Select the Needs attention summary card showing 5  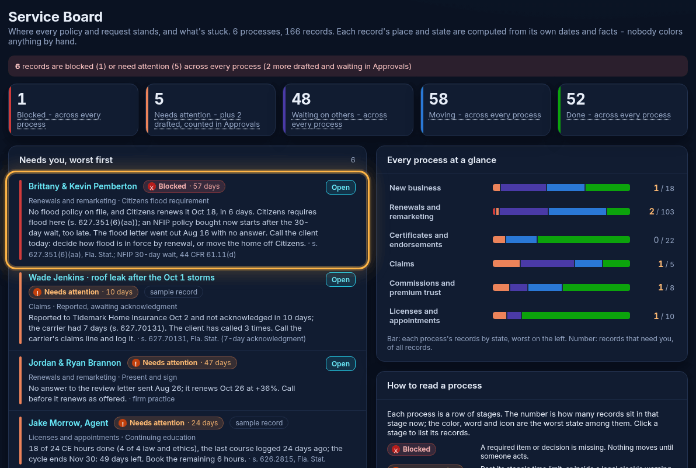[210, 110]
